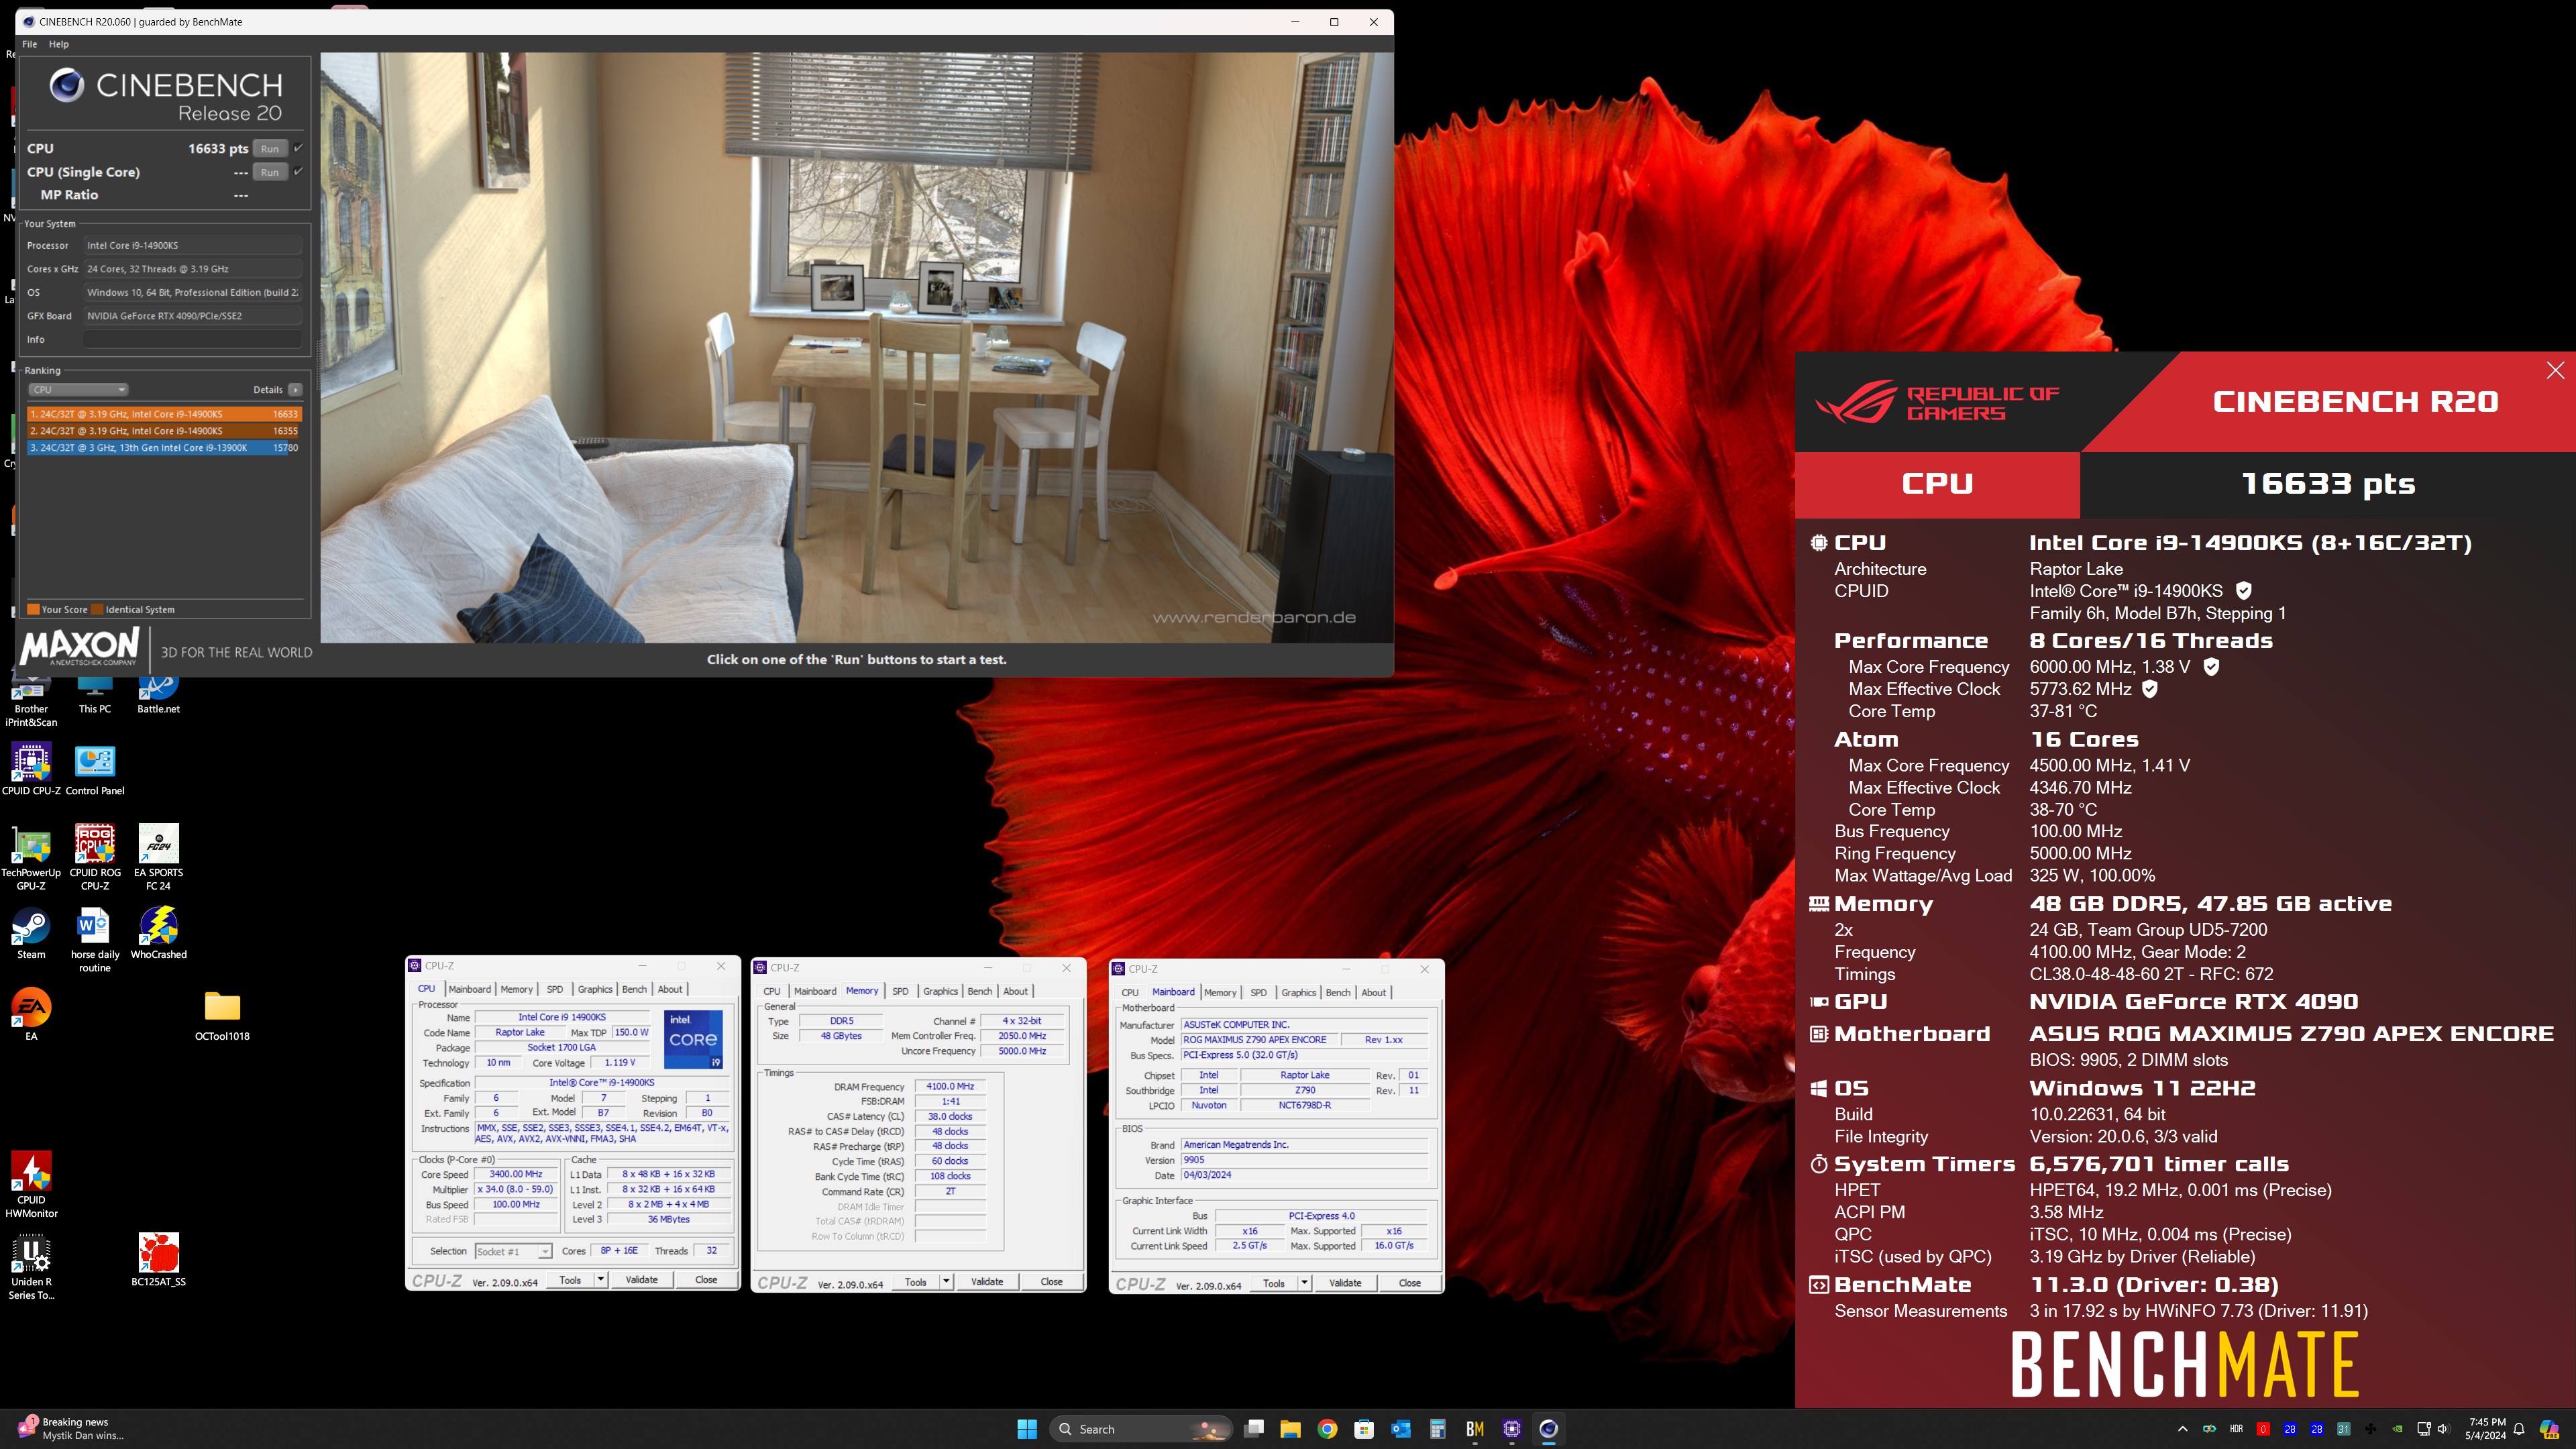This screenshot has height=1449, width=2576.
Task: Switch to Mainboard tab in CPU-Z CPU window
Action: [x=469, y=989]
